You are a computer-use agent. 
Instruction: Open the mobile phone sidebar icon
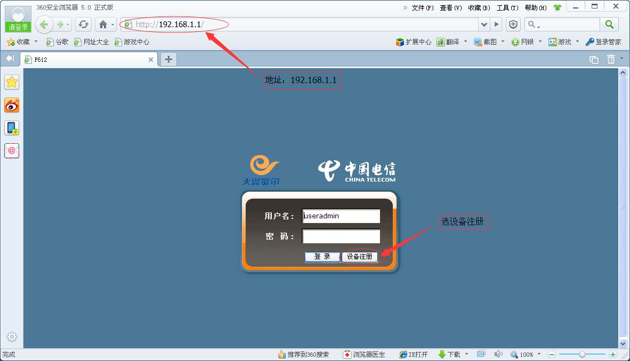[12, 128]
